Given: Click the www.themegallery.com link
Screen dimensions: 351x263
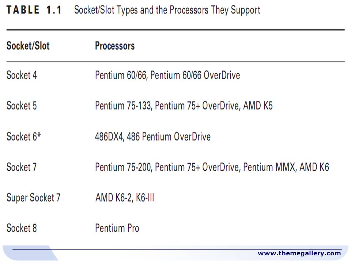Looking at the screenshot, I should point(299,253).
